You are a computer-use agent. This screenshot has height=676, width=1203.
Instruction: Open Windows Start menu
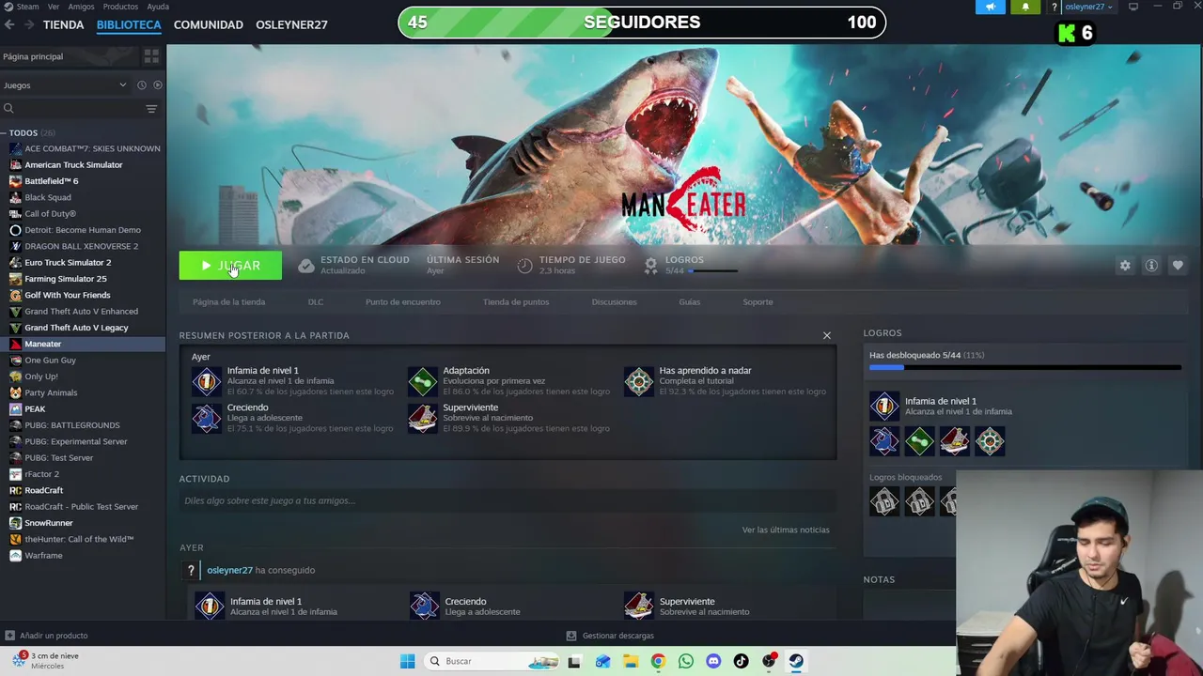pos(407,661)
